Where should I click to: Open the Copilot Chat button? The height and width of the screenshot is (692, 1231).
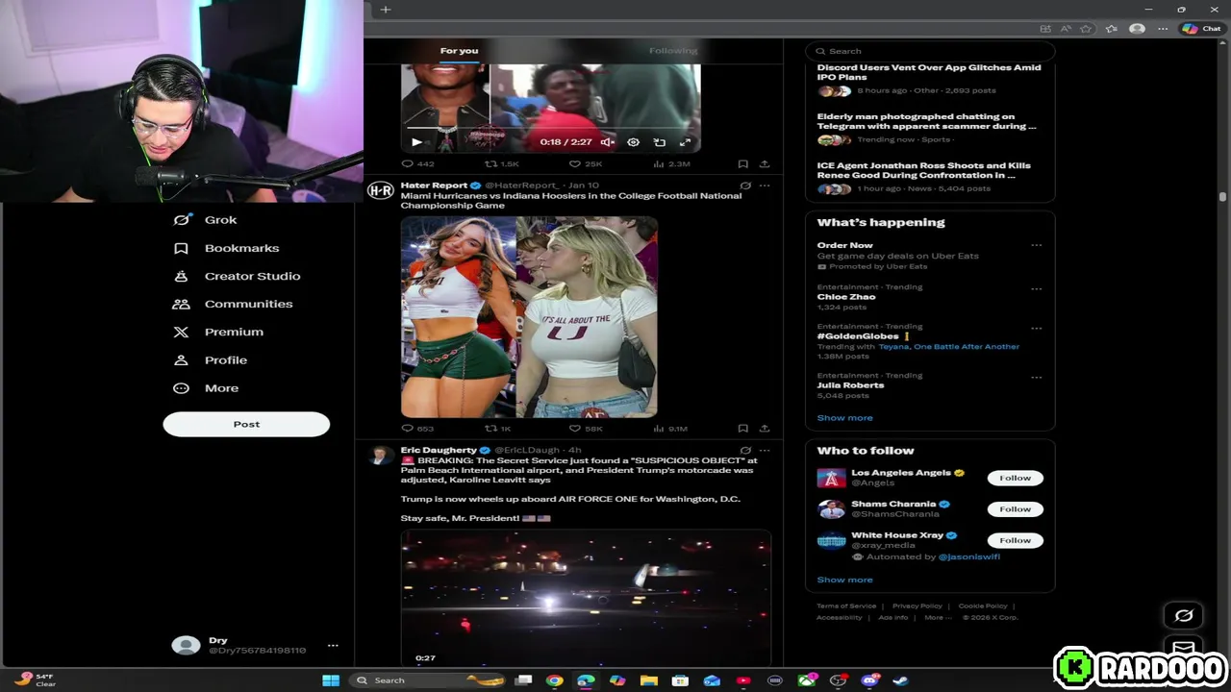1202,29
